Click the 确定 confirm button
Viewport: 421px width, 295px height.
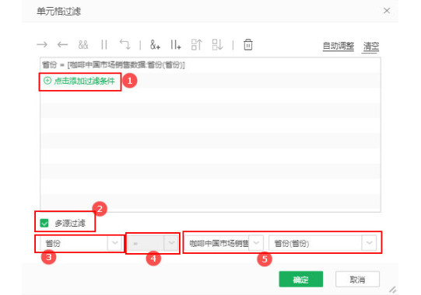(x=300, y=279)
